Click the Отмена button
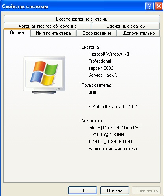Viewport: 164px width, 196px height. coord(114,190)
